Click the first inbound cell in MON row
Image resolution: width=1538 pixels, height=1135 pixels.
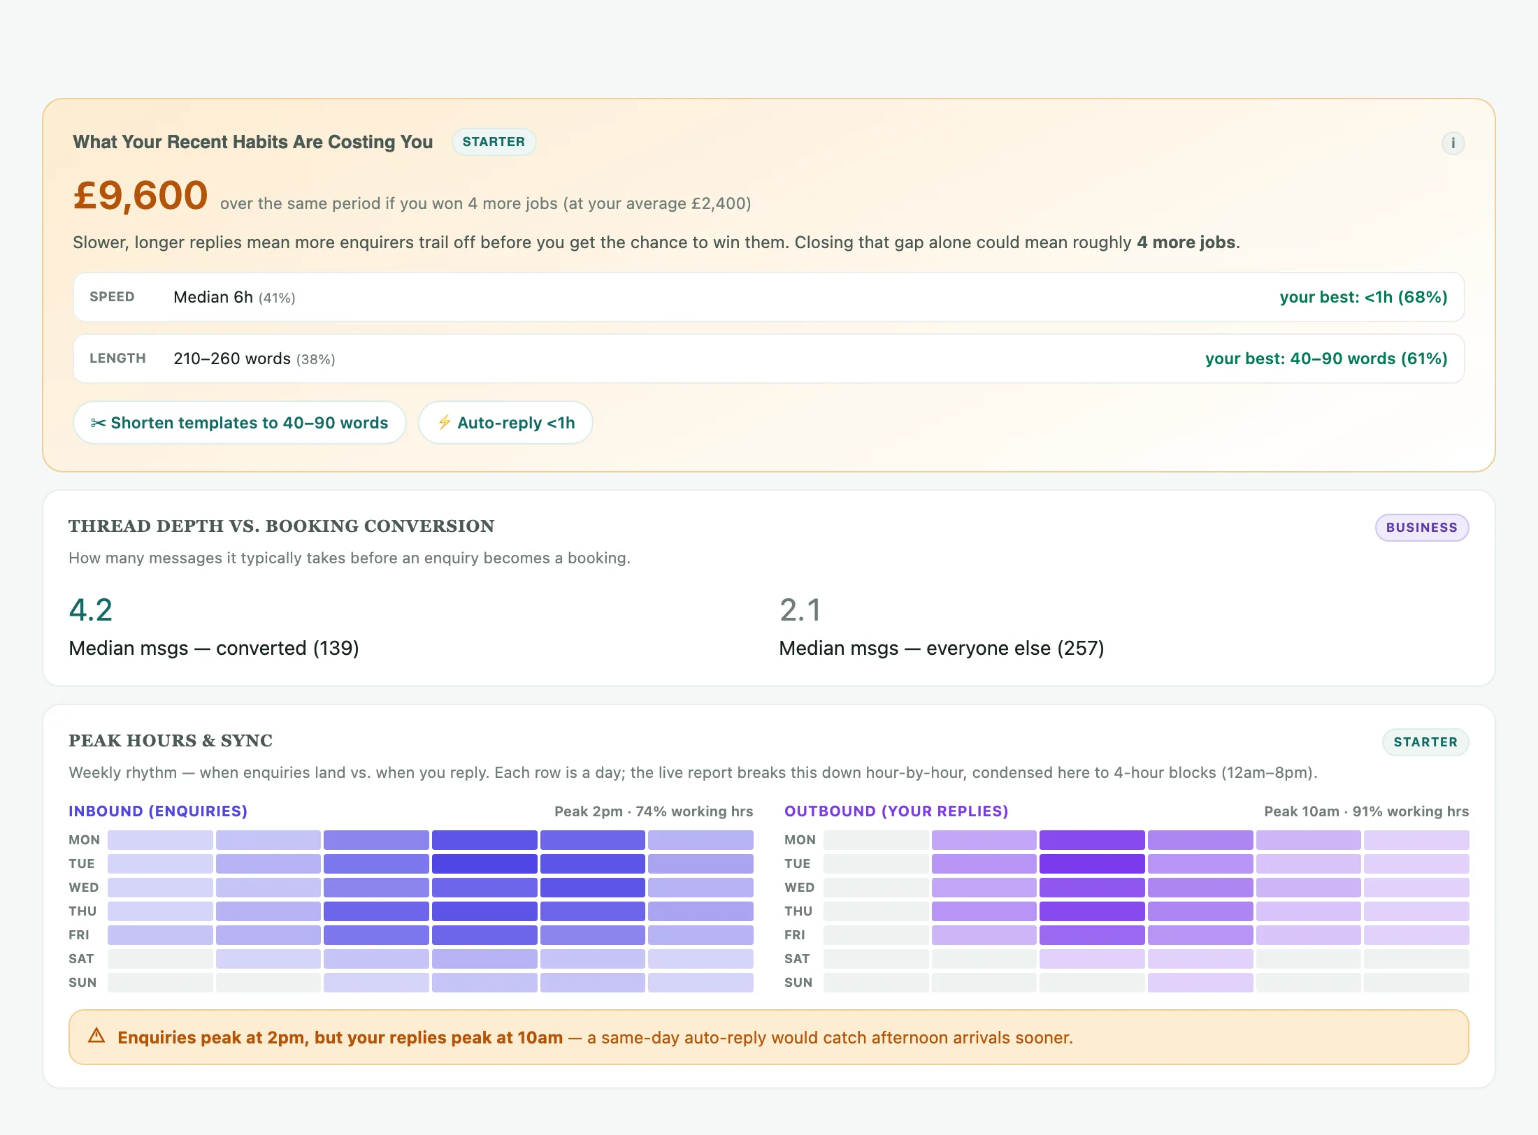coord(160,840)
